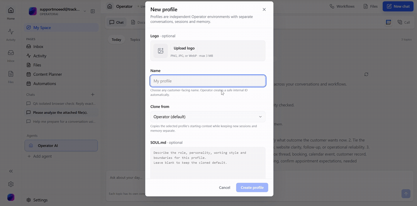Viewport: 417px width, 206px height.
Task: Close the New profile dialog
Action: tap(264, 10)
